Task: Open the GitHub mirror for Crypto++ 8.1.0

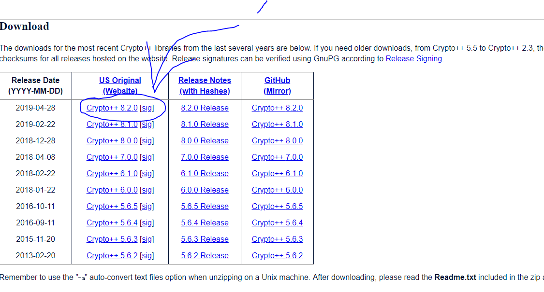Action: point(277,124)
